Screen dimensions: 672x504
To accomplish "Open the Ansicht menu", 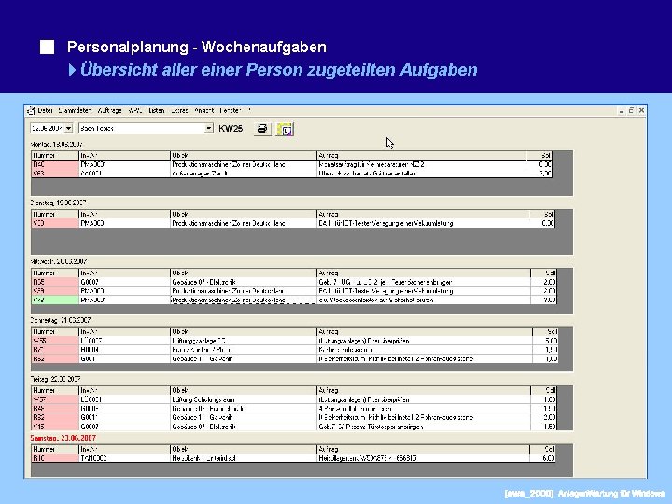I will 204,110.
